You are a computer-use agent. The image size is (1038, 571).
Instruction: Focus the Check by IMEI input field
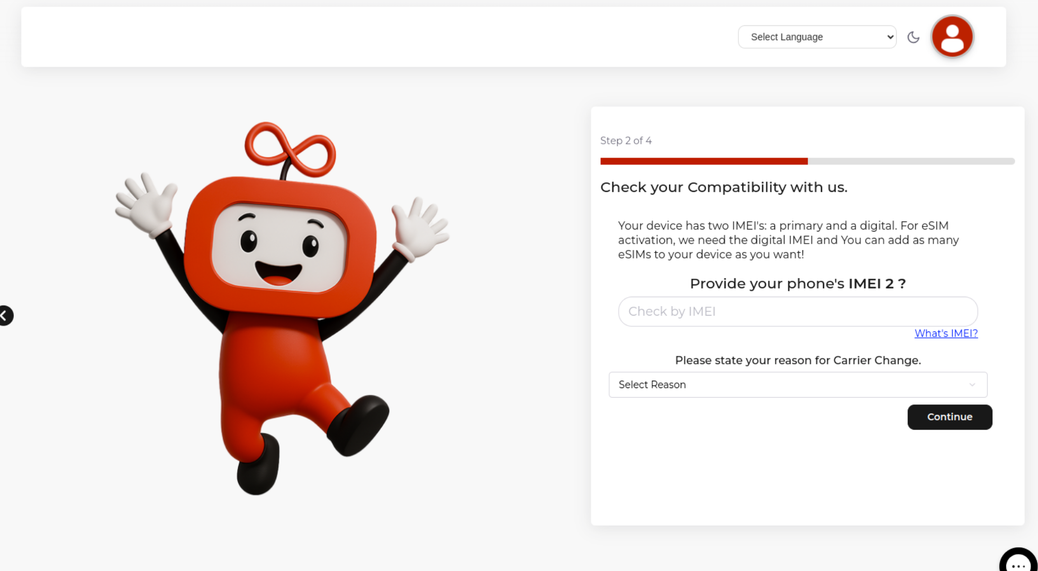[797, 311]
